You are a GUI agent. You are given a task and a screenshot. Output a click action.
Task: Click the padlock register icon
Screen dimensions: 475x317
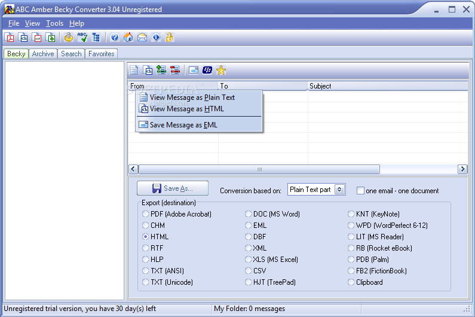tap(169, 37)
